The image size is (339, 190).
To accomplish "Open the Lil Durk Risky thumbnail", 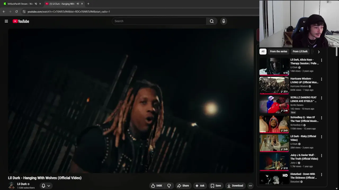I will coord(274,143).
